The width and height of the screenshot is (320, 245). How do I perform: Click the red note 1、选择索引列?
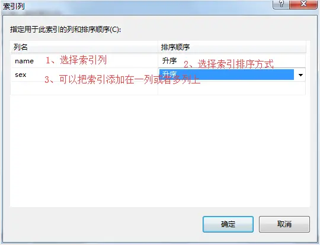pos(76,60)
